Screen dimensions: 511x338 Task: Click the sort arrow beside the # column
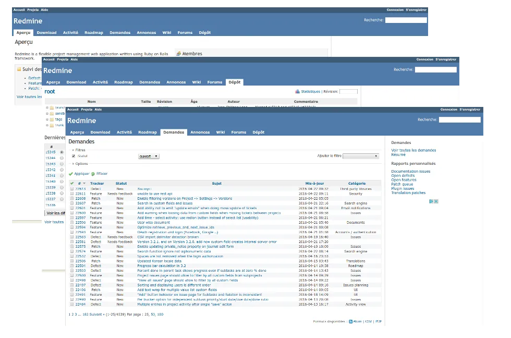[84, 183]
